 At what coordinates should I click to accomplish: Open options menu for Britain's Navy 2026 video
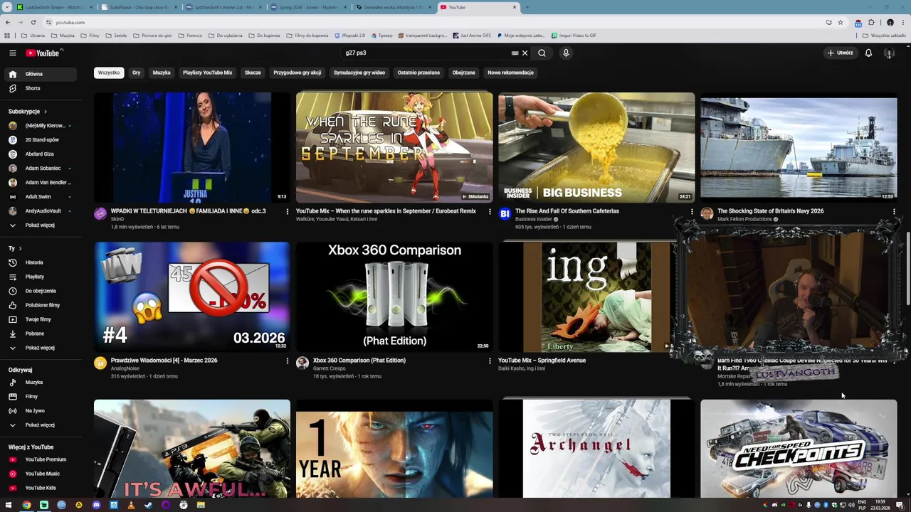[x=894, y=211]
